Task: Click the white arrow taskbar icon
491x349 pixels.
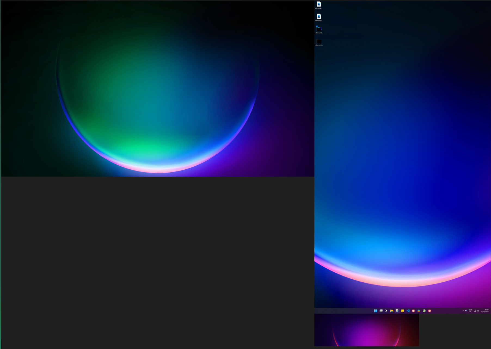Action: click(x=386, y=311)
